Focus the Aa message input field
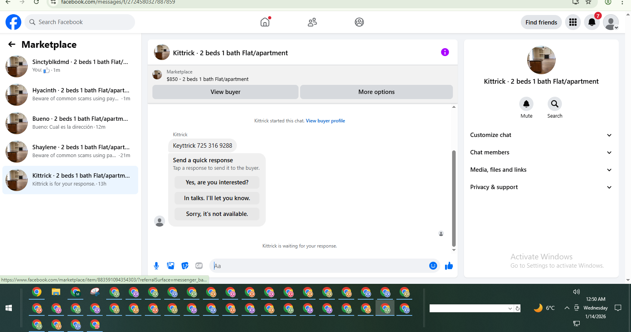 pyautogui.click(x=320, y=266)
